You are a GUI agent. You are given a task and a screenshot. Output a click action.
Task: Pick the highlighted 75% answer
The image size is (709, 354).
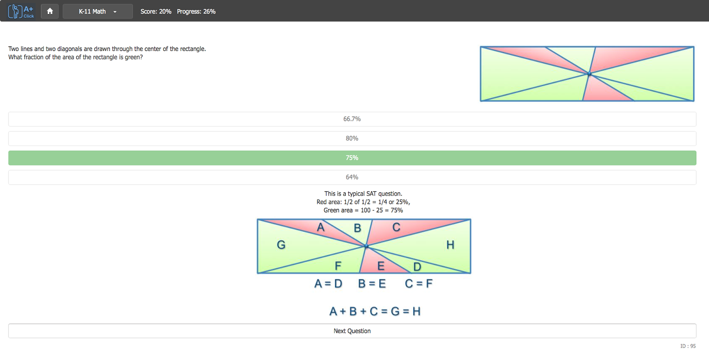pos(352,158)
